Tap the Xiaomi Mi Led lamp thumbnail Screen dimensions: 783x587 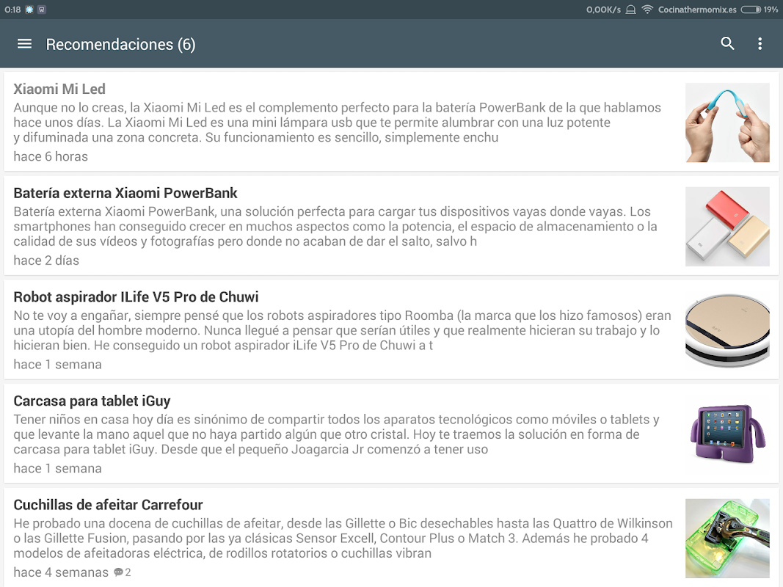point(727,123)
